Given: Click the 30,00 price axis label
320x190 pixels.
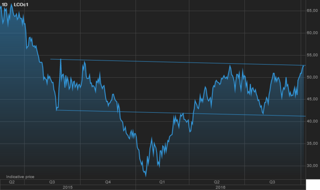Looking at the screenshot, I should point(312,166).
